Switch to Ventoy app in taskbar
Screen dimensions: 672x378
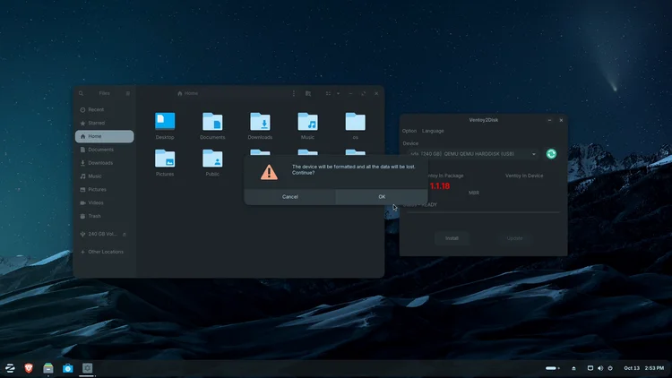[x=88, y=368]
